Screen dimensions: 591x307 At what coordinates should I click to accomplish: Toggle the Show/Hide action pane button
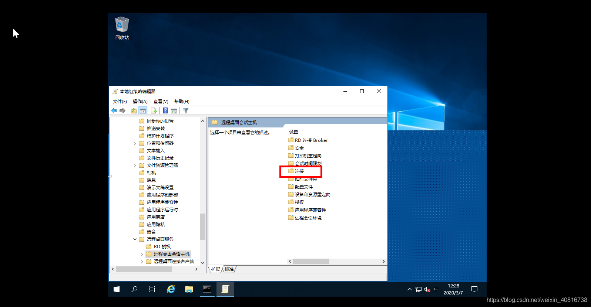pyautogui.click(x=174, y=111)
